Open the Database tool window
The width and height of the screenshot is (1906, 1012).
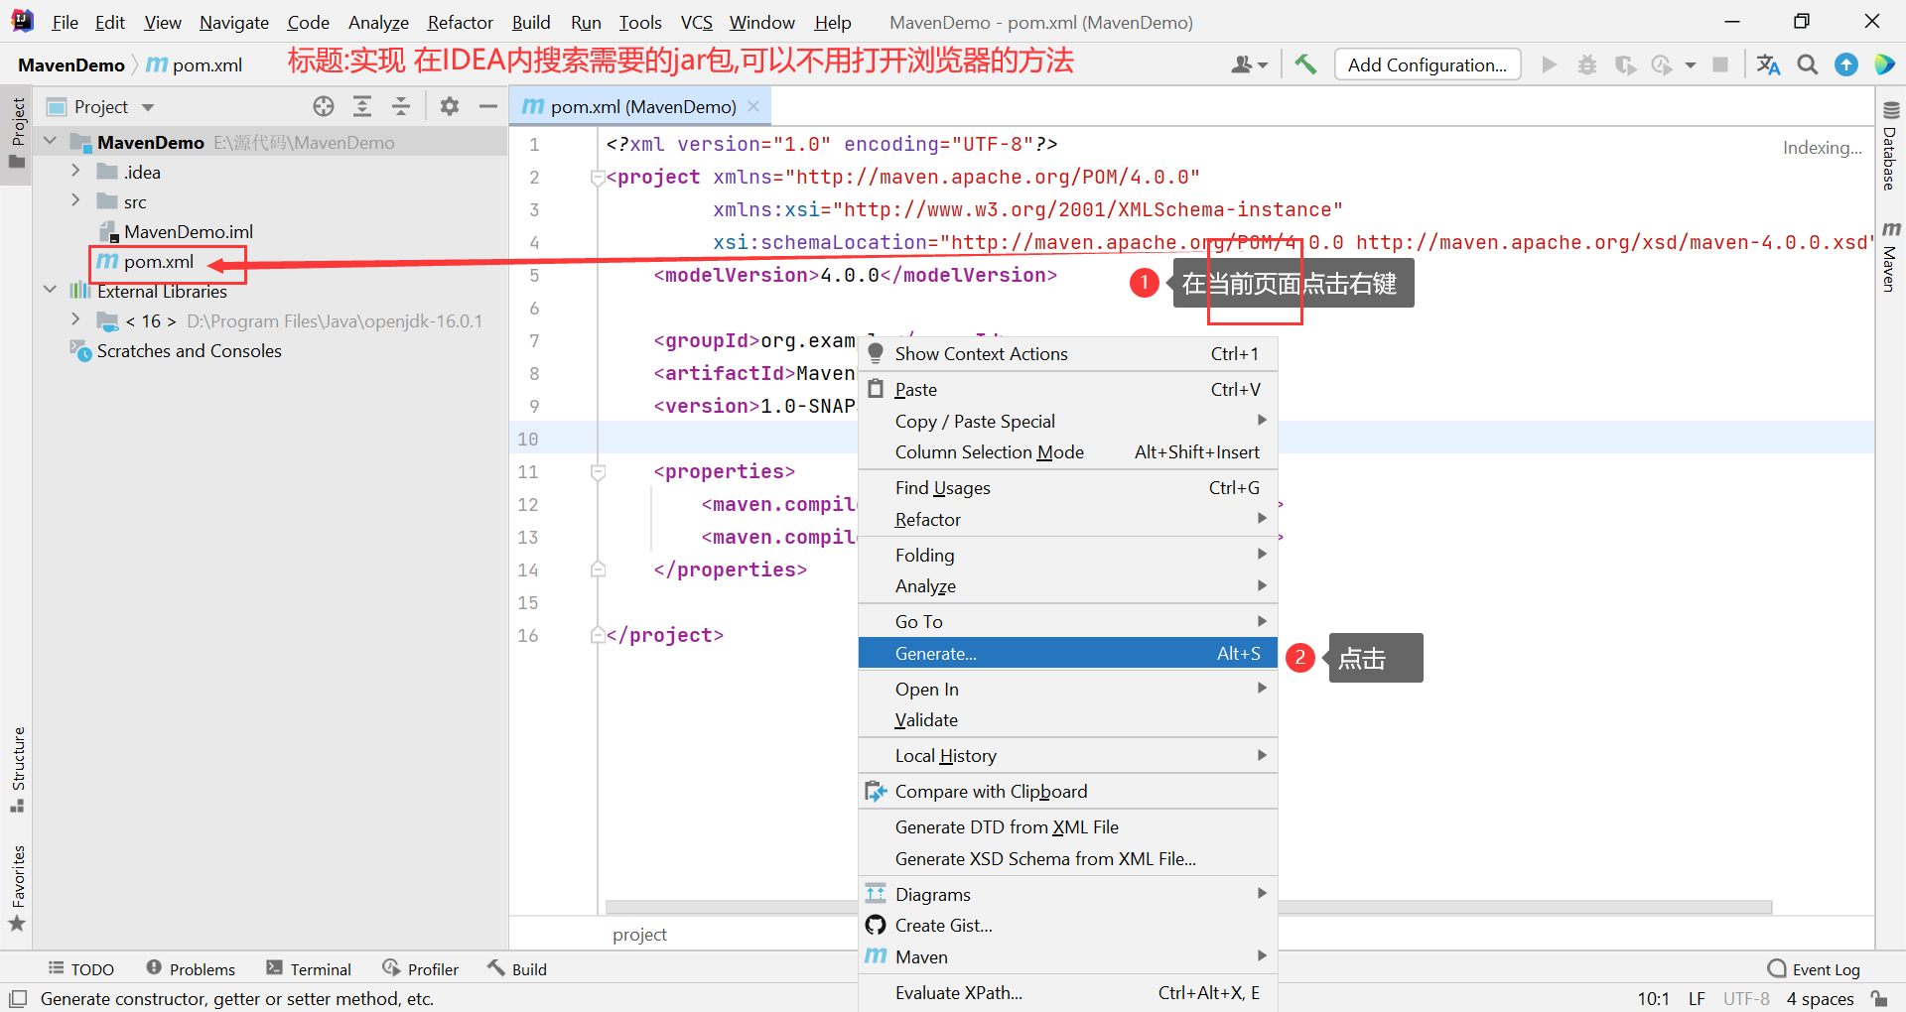point(1890,146)
